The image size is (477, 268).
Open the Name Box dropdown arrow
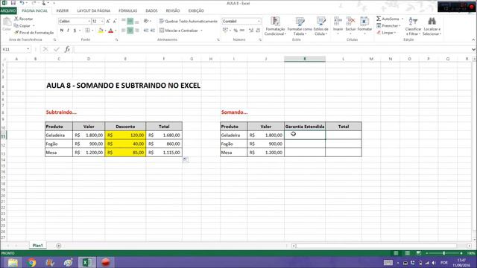coord(28,49)
